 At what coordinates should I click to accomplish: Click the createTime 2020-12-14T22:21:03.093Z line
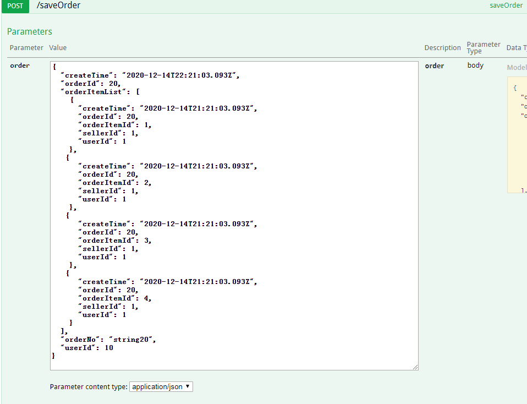150,75
